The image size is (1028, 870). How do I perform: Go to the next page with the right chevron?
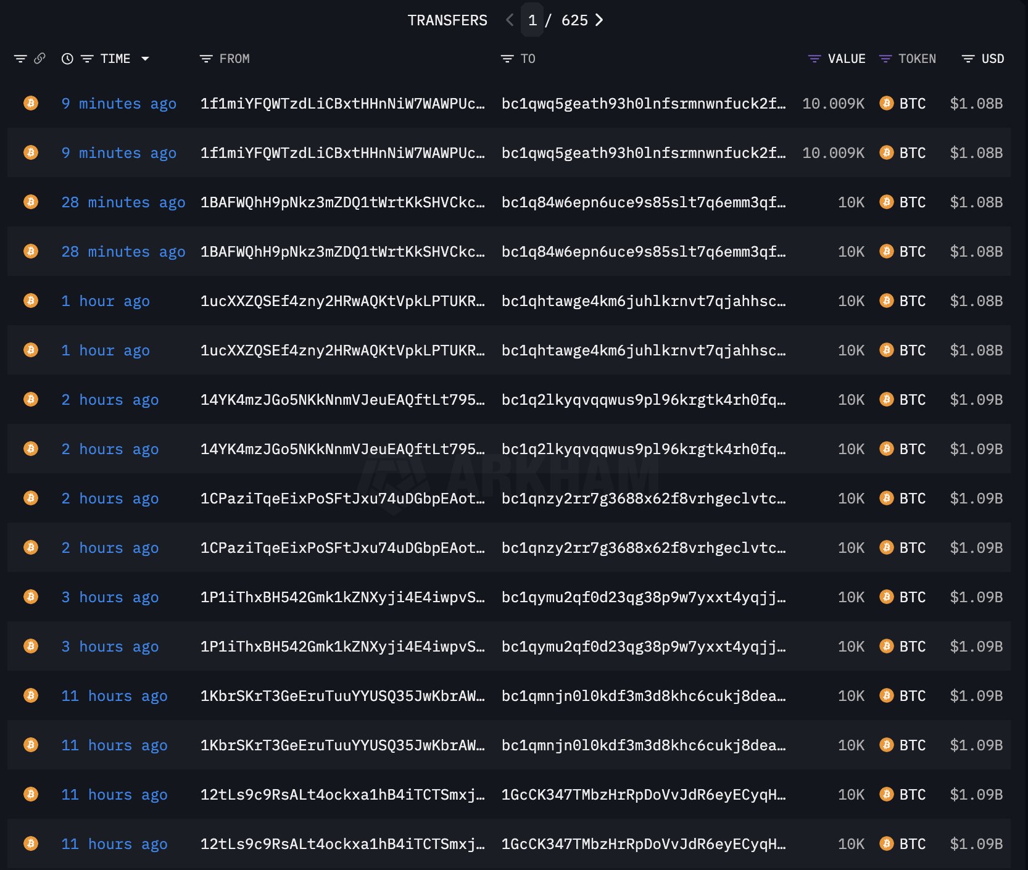[599, 20]
